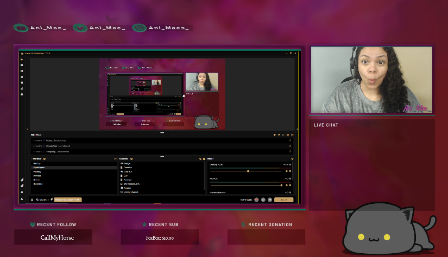448x257 pixels.
Task: Open the Layout Editor icon in lower sidebar
Action: point(22,185)
